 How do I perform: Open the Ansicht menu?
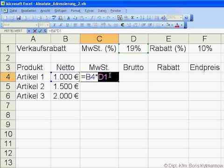point(45,11)
